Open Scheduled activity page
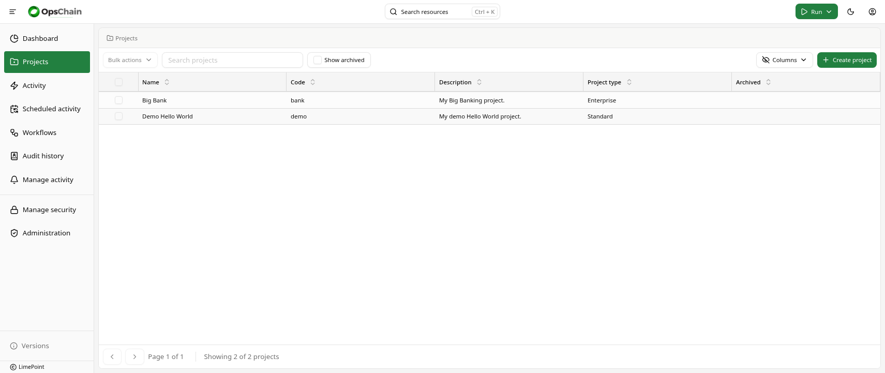The width and height of the screenshot is (885, 373). pos(47,109)
